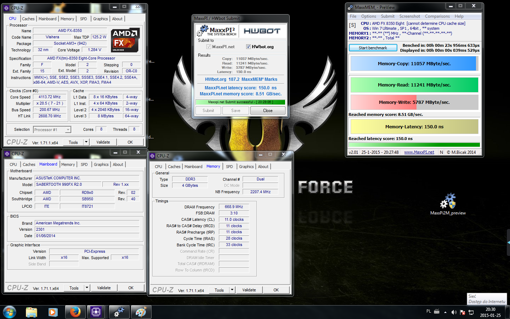Toggle the HWbot.org submit checkbox

249,46
